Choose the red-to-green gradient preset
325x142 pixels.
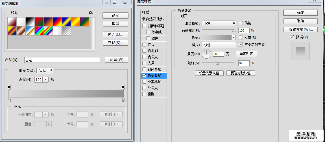(39, 22)
